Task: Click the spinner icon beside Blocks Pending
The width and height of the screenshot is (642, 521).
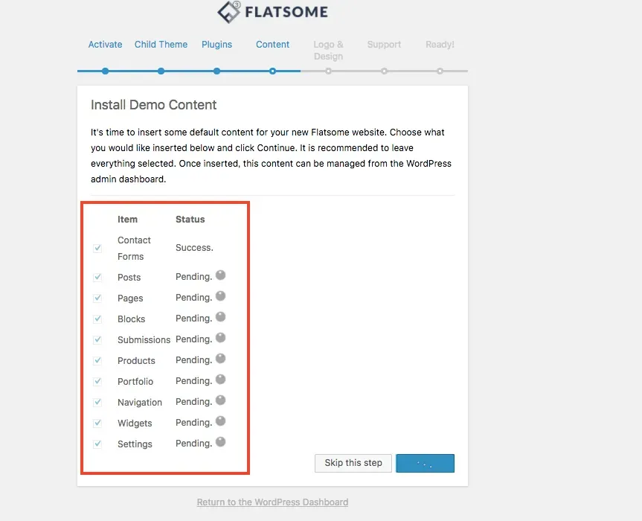Action: tap(220, 316)
